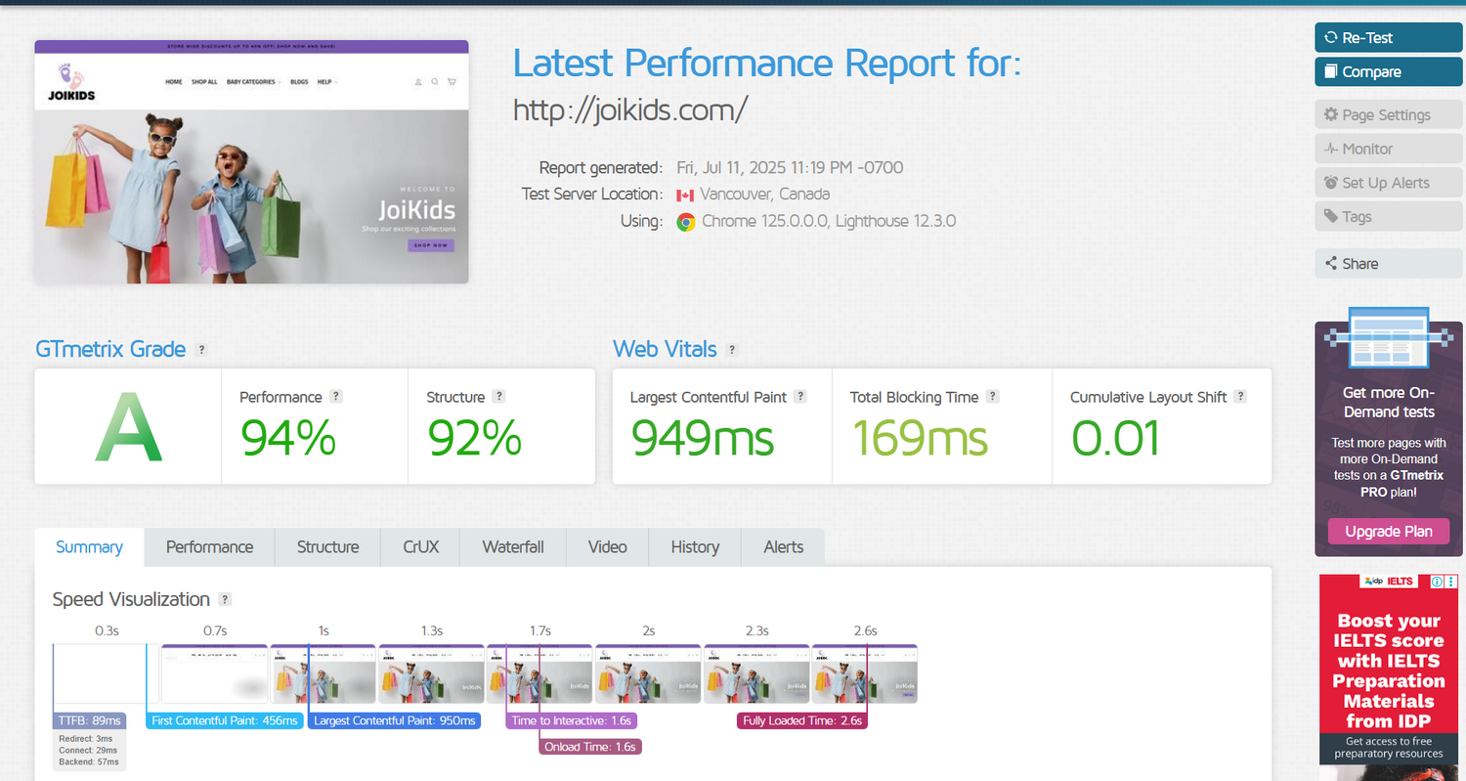Click Largest Contentful Paint: 950ms marker

pyautogui.click(x=394, y=721)
